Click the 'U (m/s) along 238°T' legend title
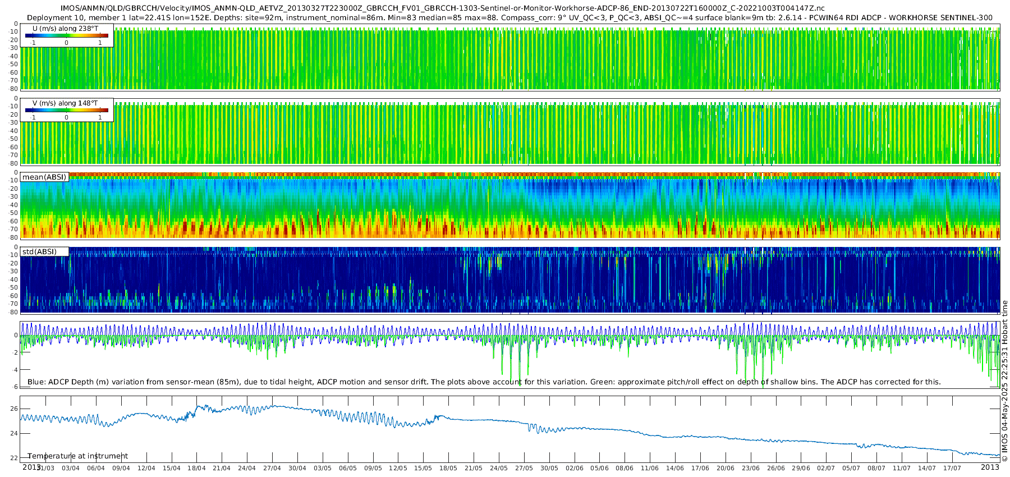 [65, 28]
